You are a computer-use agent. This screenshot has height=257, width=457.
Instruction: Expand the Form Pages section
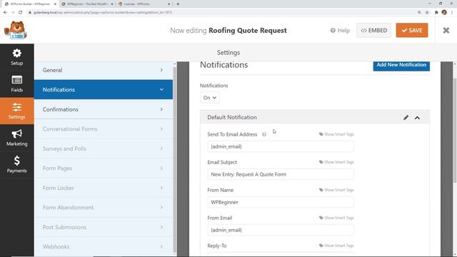coord(104,168)
